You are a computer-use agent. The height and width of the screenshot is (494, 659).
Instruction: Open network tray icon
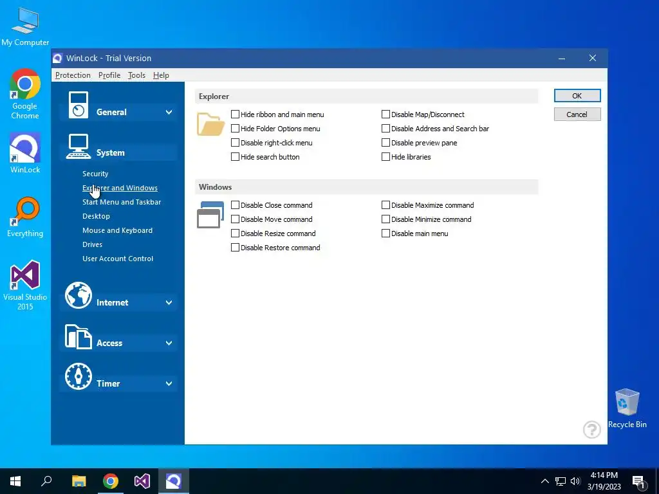[561, 481]
